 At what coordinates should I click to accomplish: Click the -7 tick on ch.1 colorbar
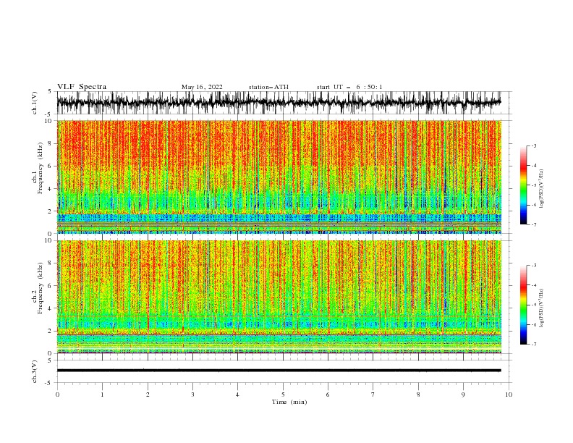coord(534,225)
